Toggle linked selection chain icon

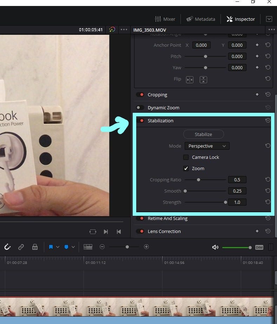[x=21, y=247]
